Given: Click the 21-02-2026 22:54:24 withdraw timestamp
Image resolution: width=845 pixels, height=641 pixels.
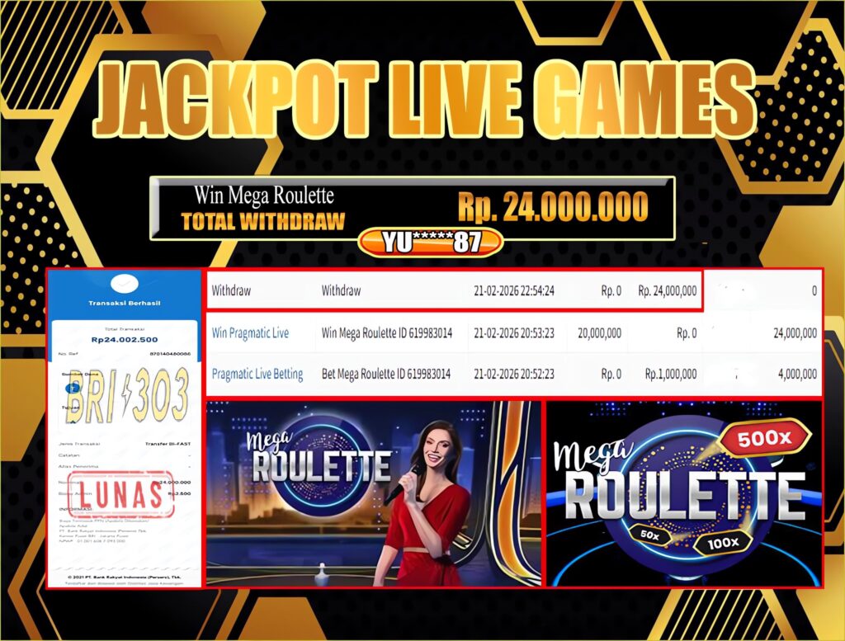Looking at the screenshot, I should [513, 290].
